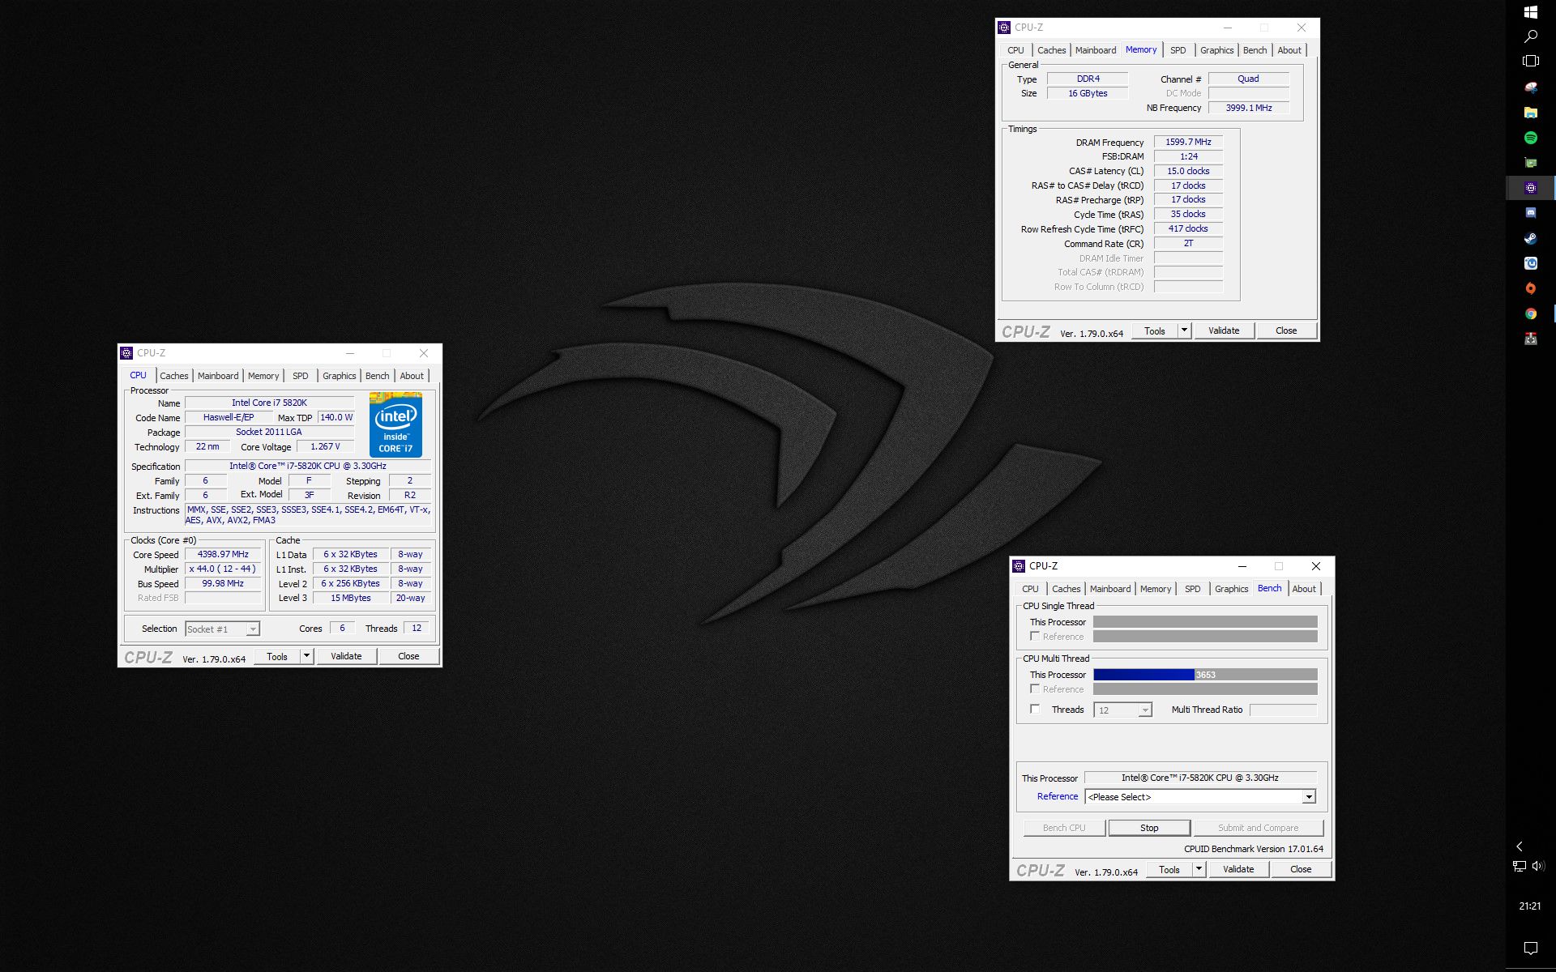Viewport: 1556px width, 972px height.
Task: Open Steam from the taskbar
Action: pos(1530,238)
